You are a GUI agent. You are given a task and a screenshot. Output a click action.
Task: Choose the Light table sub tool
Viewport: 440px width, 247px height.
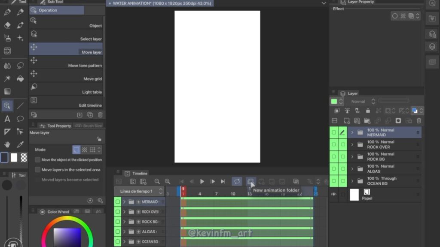click(x=66, y=89)
